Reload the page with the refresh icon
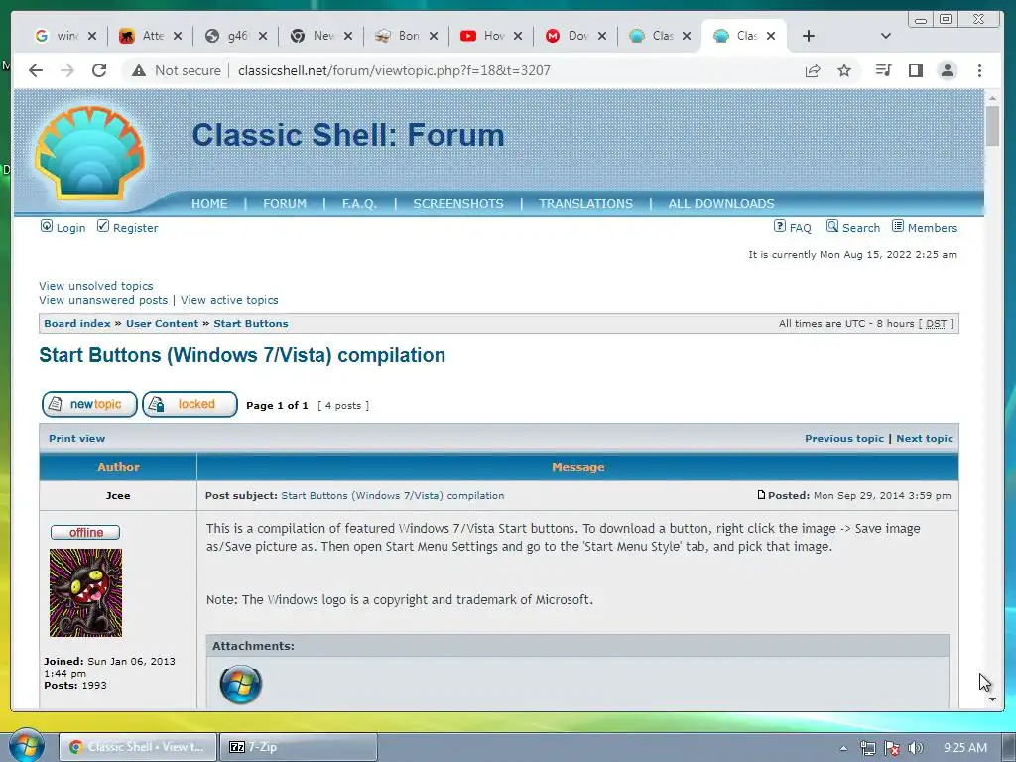The height and width of the screenshot is (762, 1016). click(x=99, y=70)
